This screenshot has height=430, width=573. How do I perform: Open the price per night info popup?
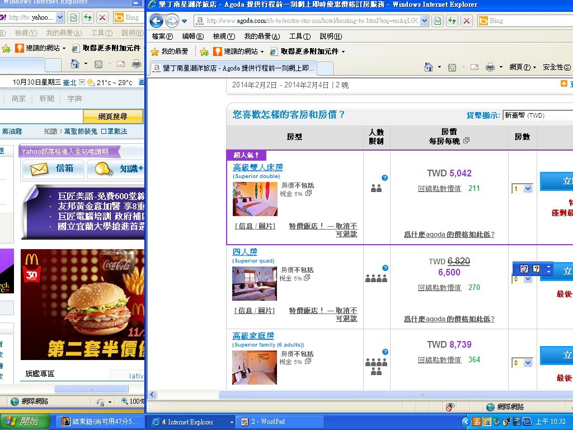[x=466, y=141]
